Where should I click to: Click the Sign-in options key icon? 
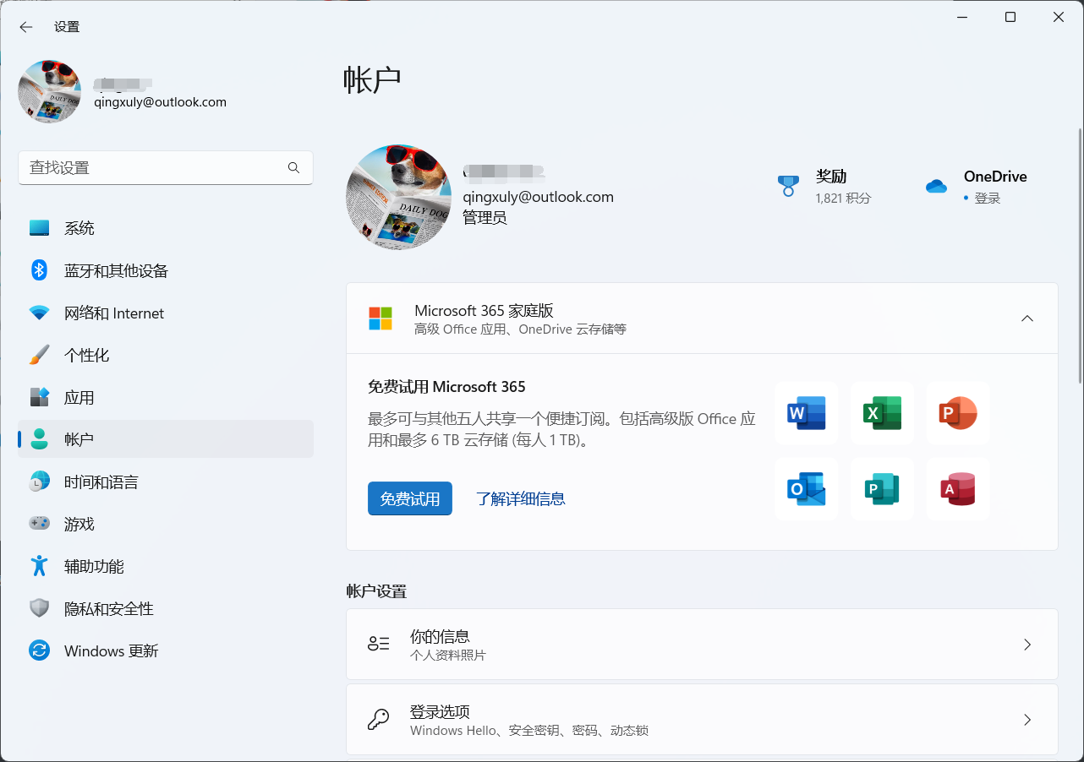(378, 720)
